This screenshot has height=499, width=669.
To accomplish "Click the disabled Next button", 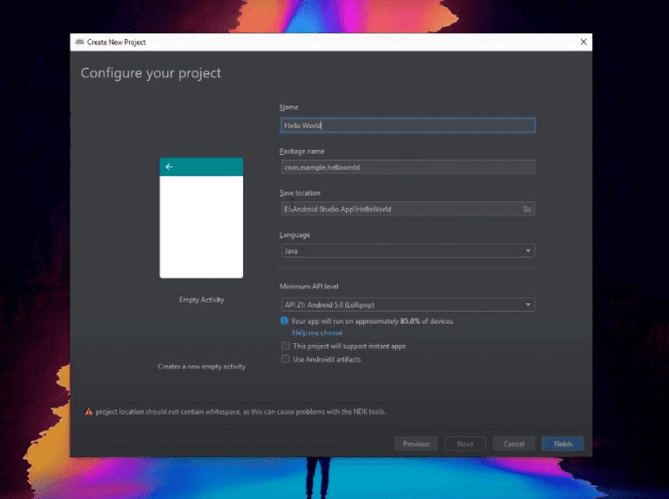I will (465, 444).
